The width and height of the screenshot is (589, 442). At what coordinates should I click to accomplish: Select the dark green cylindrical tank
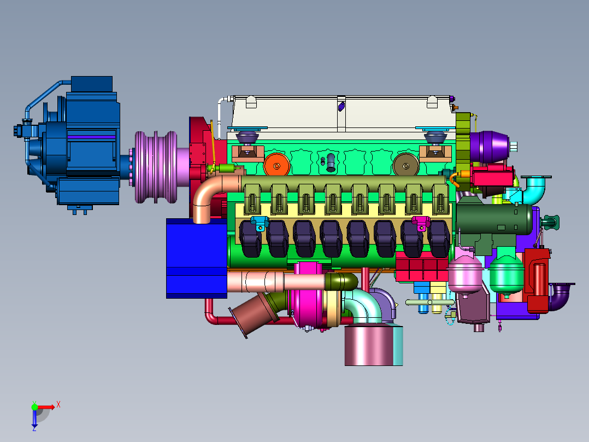click(494, 219)
